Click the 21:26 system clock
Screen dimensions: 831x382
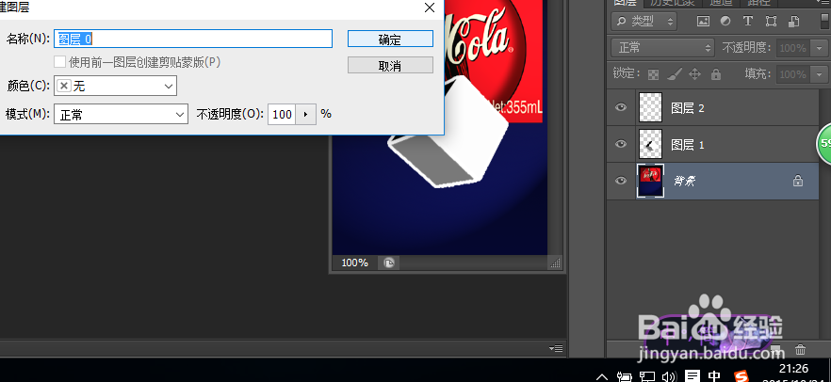pos(793,368)
